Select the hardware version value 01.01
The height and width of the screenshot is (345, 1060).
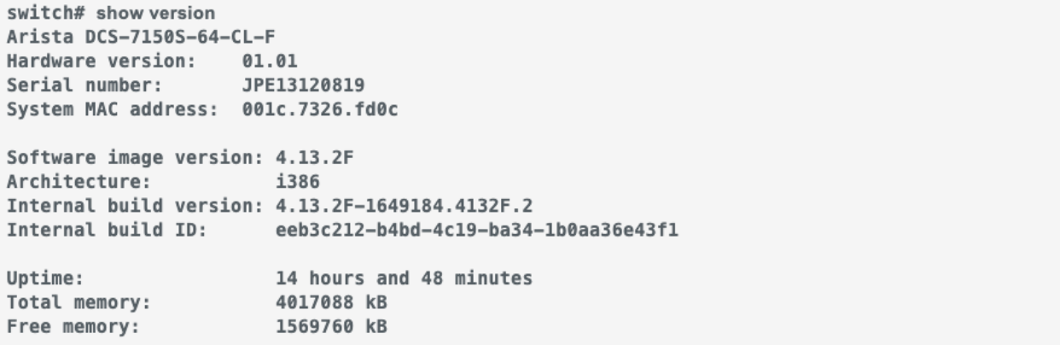pyautogui.click(x=267, y=61)
